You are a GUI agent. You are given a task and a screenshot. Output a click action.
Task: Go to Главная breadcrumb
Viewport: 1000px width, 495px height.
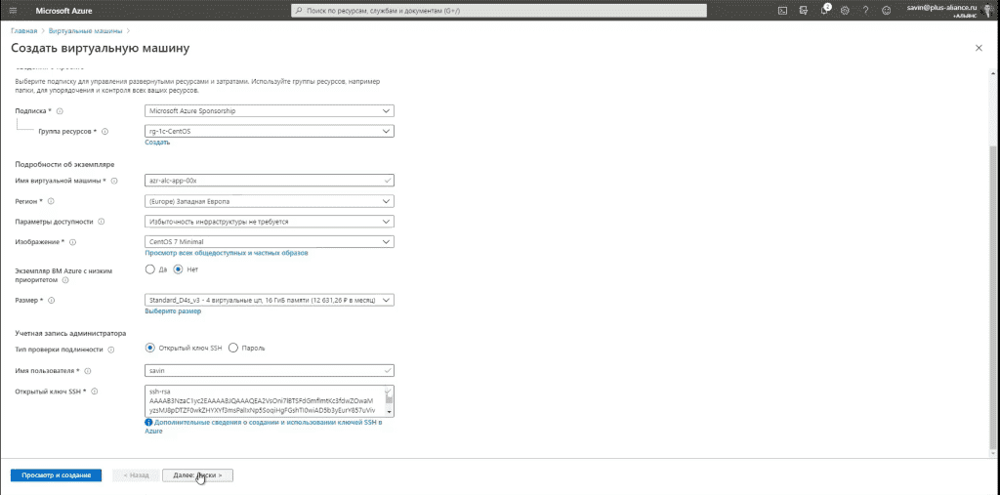click(24, 30)
